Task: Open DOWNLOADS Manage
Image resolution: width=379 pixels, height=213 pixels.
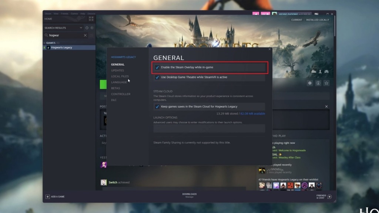Action: [189, 195]
